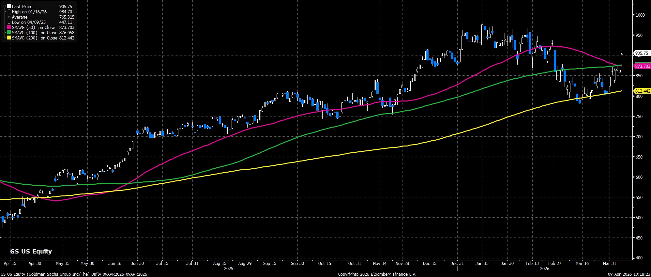Screen dimensions: 651x277
Task: Click the green SMAVG (100) legend swatch
Action: (x=9, y=33)
